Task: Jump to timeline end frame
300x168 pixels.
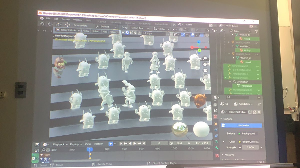Action: point(144,143)
